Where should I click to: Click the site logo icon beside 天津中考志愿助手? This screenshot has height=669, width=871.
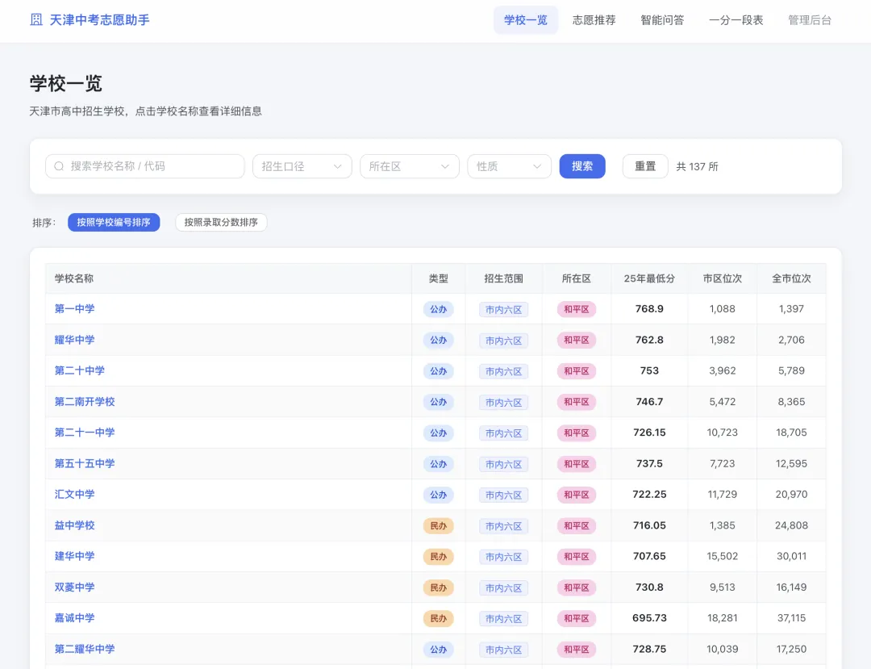pos(36,20)
